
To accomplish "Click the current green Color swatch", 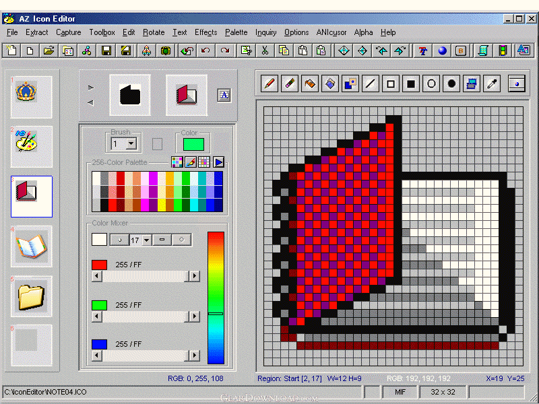I will point(193,144).
